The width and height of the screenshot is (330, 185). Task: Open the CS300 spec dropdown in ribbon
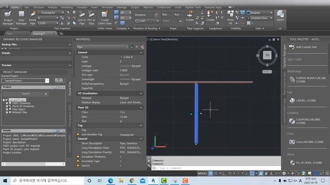pos(48,23)
